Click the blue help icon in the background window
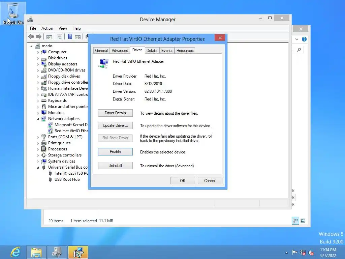 point(304,39)
